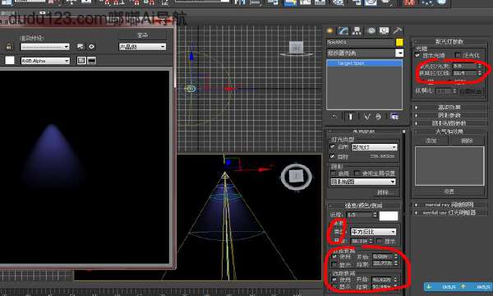Toggle near attenuation Use checkbox
The height and width of the screenshot is (296, 493).
pyautogui.click(x=334, y=257)
